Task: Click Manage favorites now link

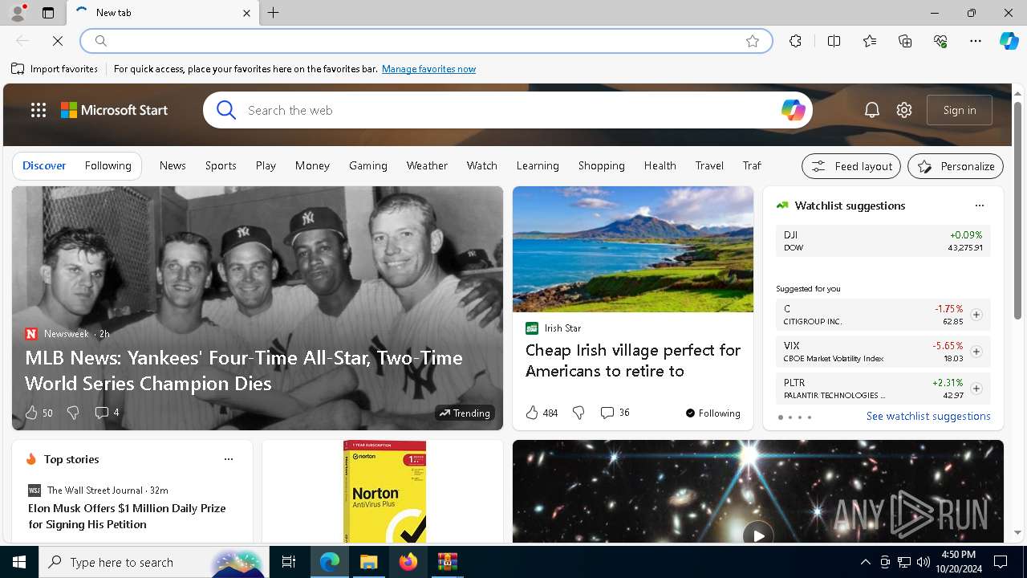Action: point(428,69)
